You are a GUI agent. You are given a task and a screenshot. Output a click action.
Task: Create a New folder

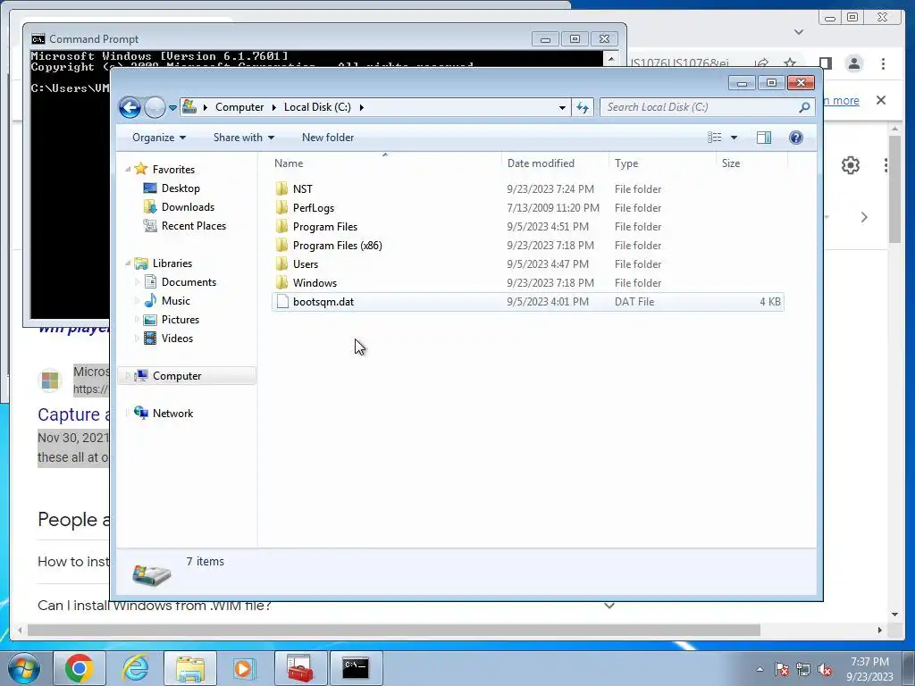click(327, 138)
